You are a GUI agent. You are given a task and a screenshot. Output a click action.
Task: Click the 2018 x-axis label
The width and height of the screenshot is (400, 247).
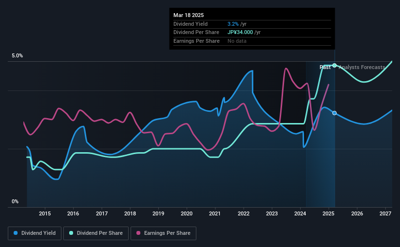[130, 213]
